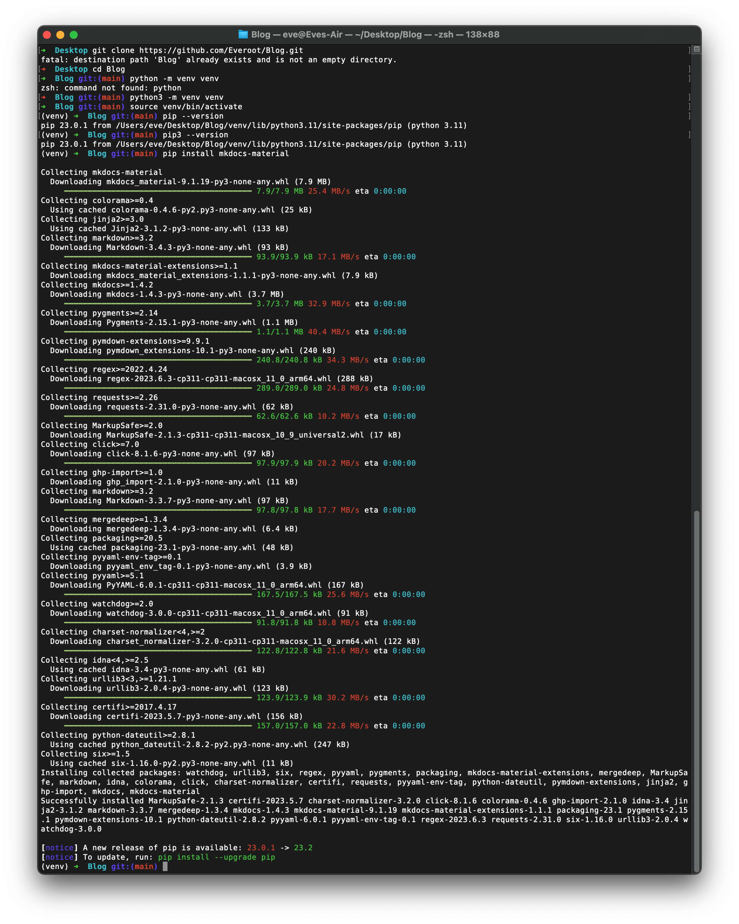Click 'Collecting pygments>=2.14' line
This screenshot has height=924, width=739.
point(99,313)
